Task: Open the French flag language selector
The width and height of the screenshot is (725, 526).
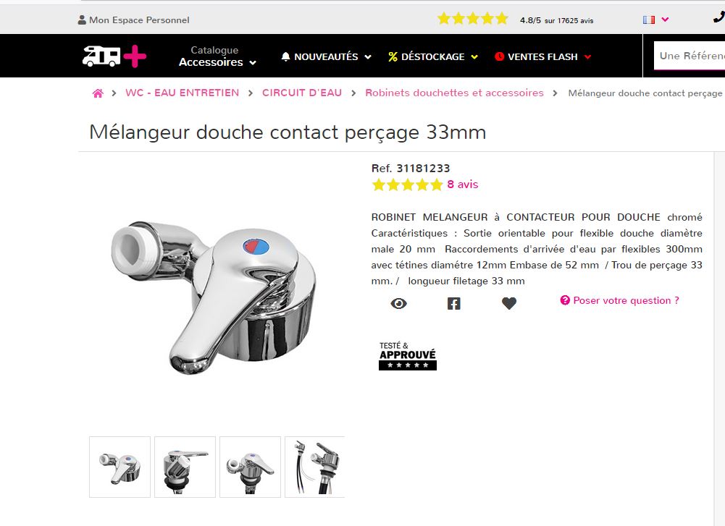Action: [x=655, y=20]
